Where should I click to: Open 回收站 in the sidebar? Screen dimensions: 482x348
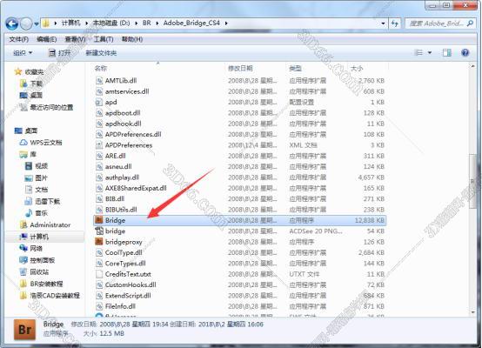click(x=34, y=271)
